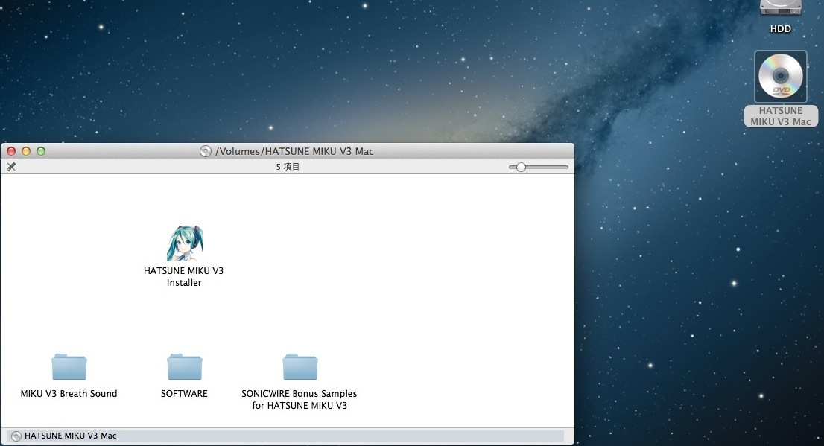
Task: Select the SOFTWARE folder icon
Action: click(x=185, y=366)
